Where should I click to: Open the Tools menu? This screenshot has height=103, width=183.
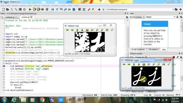point(63,5)
